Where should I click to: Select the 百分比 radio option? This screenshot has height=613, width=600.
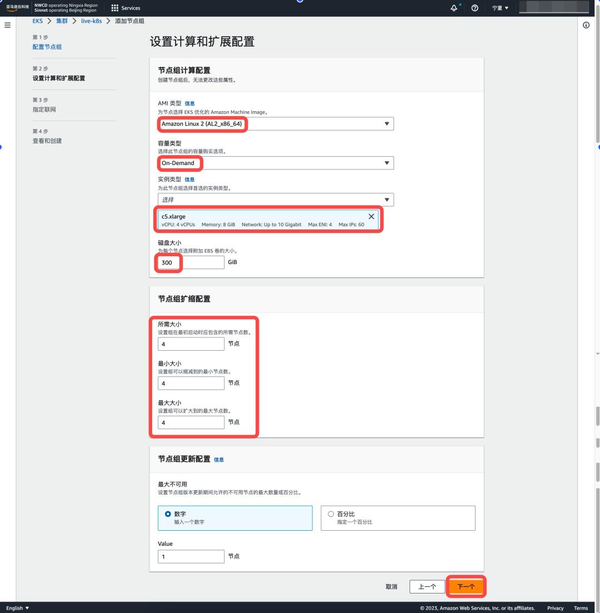(331, 514)
